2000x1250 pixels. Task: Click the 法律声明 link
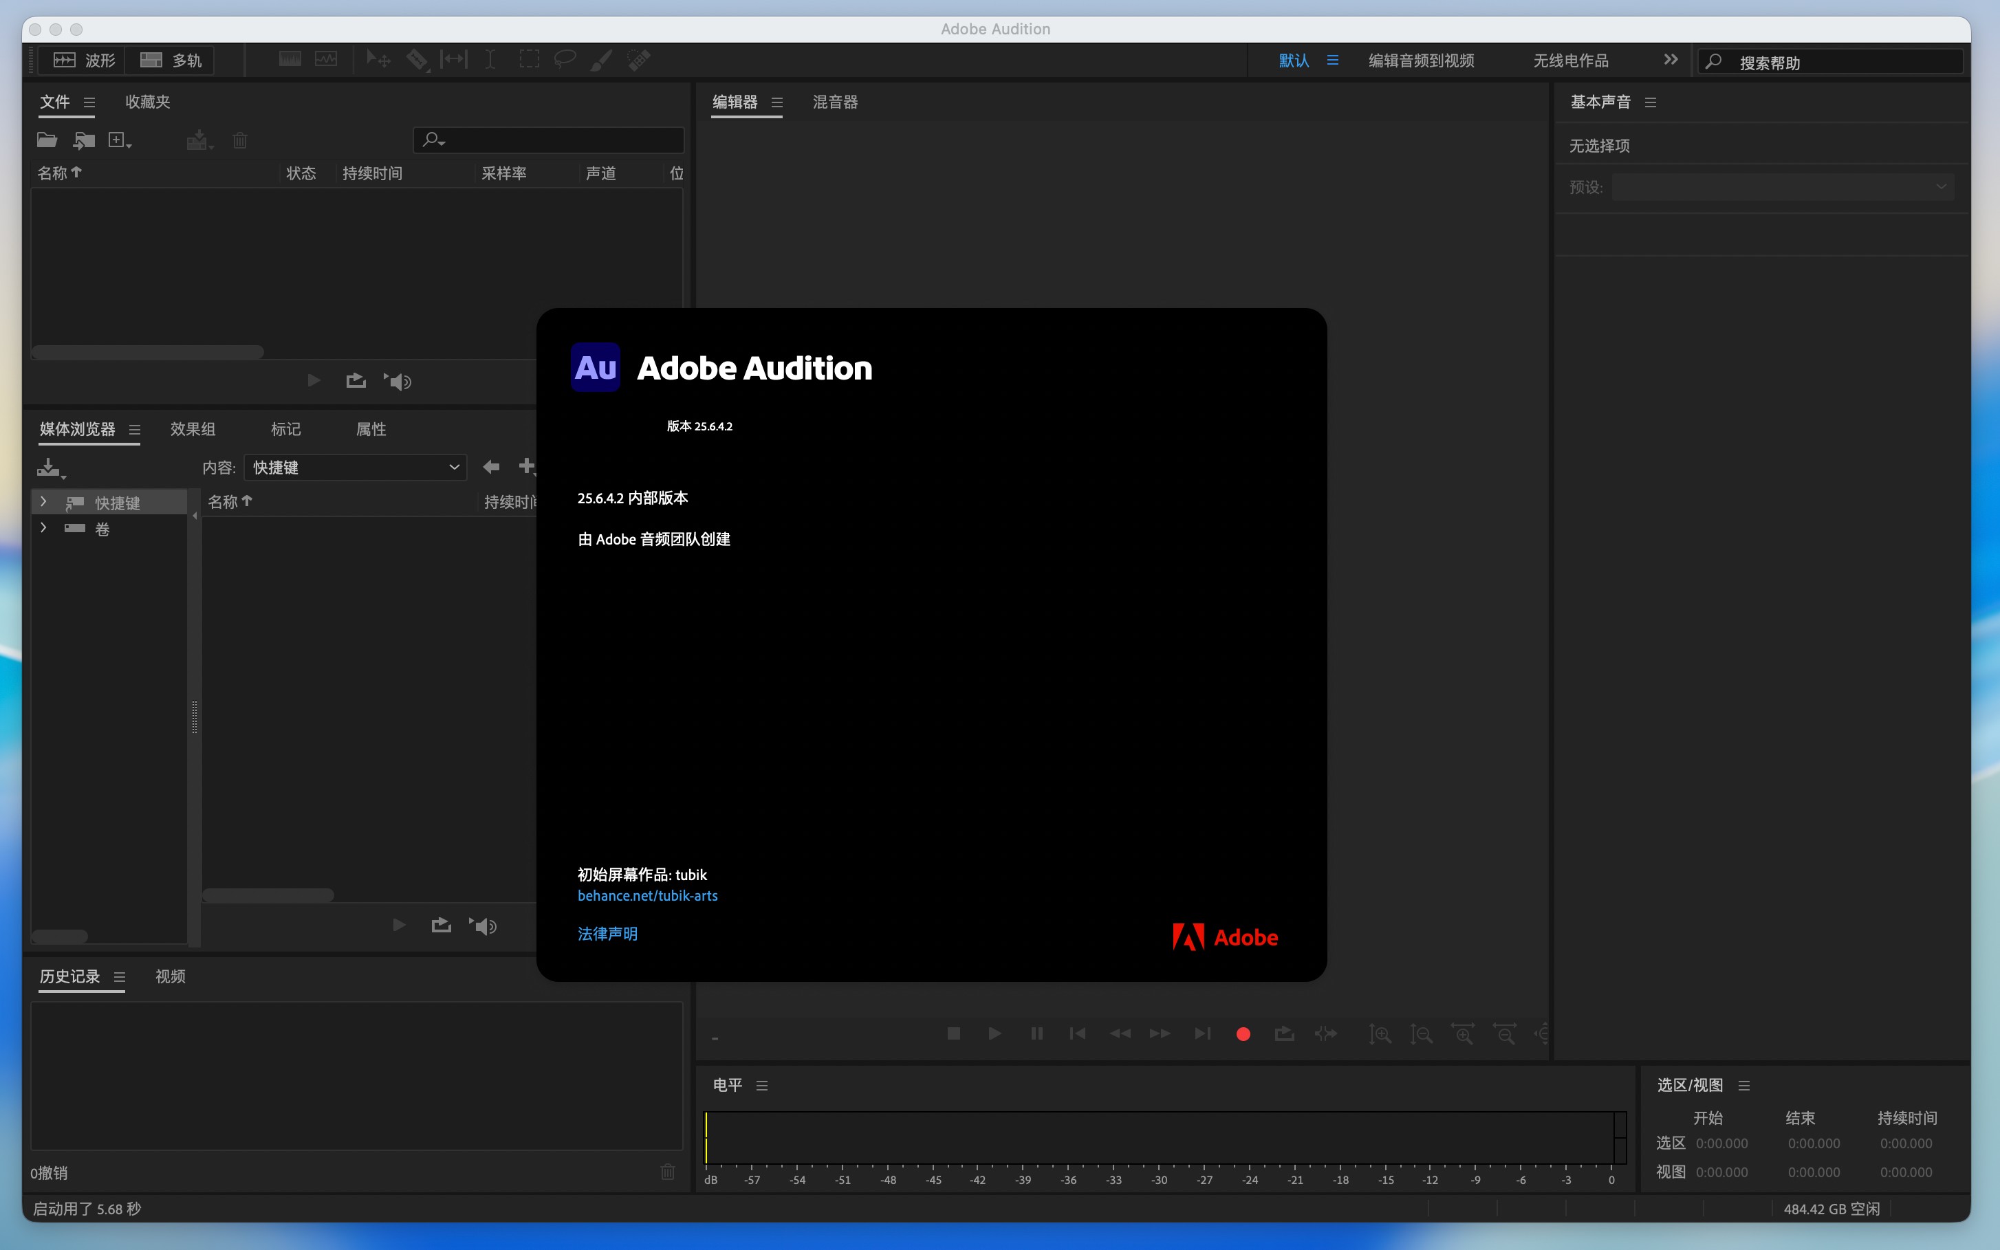tap(608, 933)
